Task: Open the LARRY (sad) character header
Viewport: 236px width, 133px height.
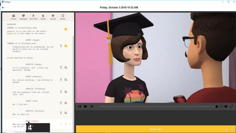Action: [x=31, y=101]
